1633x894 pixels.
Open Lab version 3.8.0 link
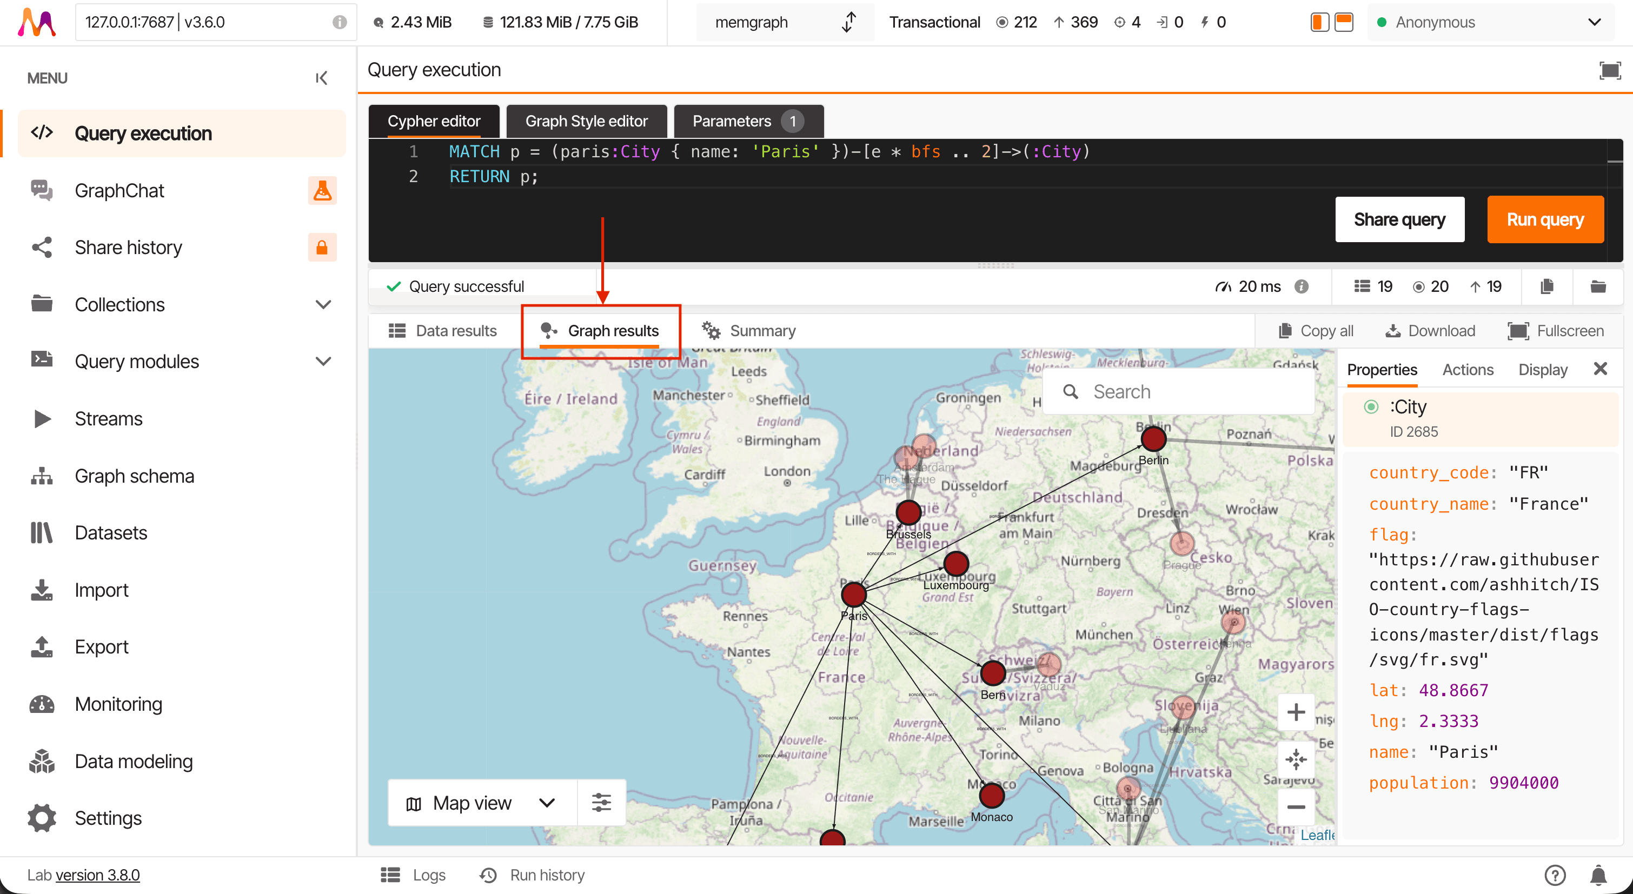click(98, 875)
